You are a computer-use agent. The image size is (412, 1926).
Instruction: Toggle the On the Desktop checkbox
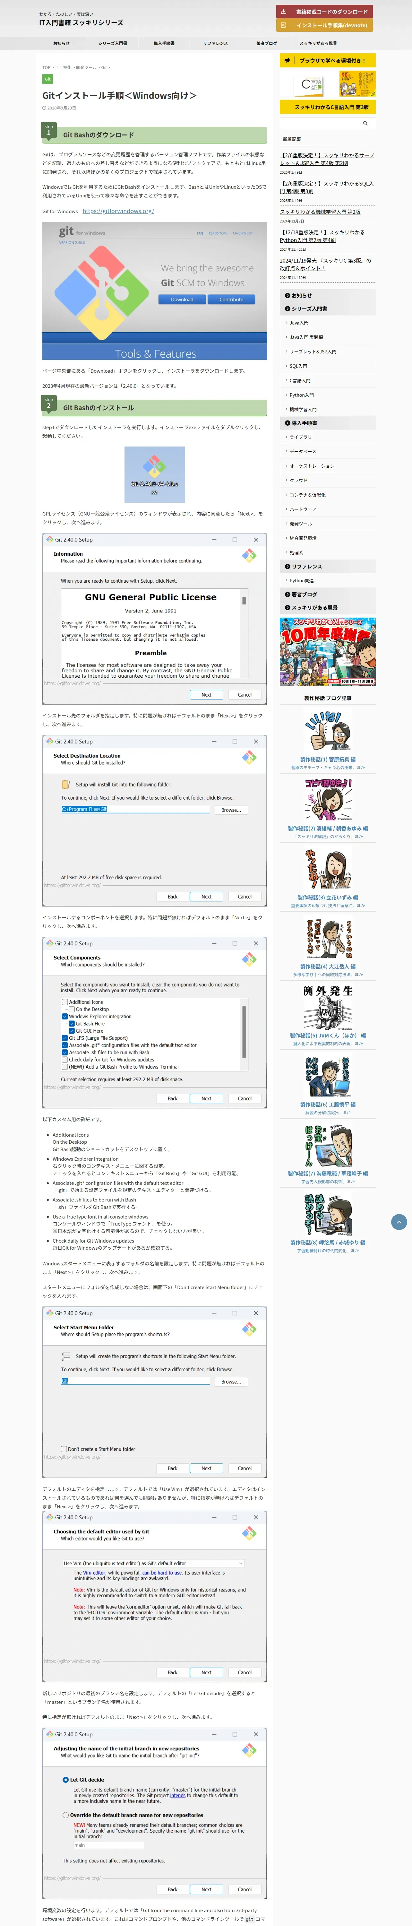click(x=72, y=1009)
